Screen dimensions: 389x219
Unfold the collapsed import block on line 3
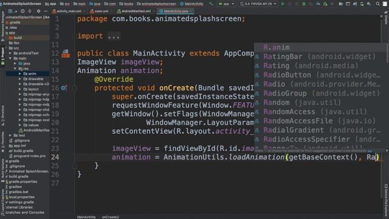[74, 36]
